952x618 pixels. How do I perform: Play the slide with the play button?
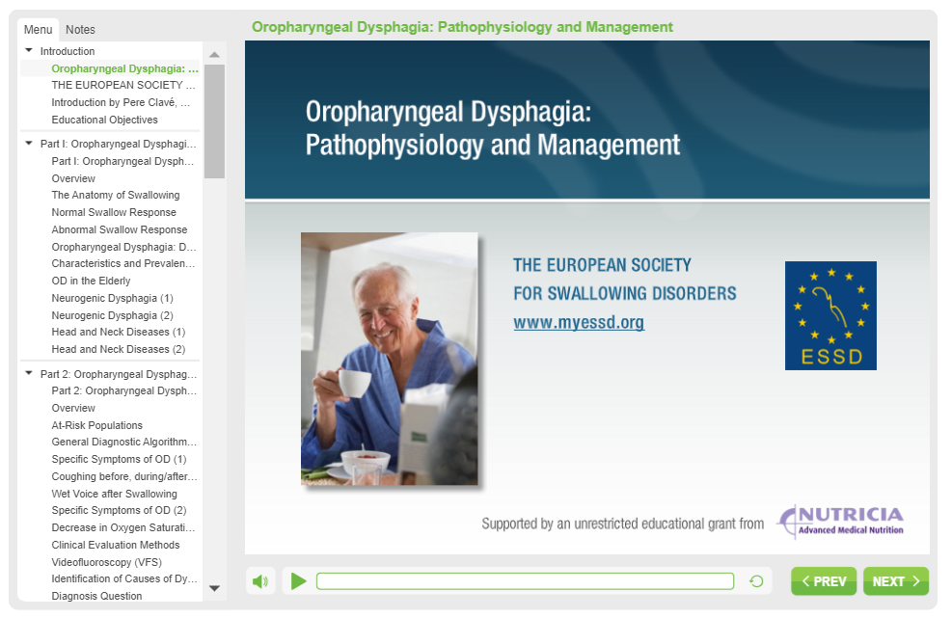coord(298,581)
